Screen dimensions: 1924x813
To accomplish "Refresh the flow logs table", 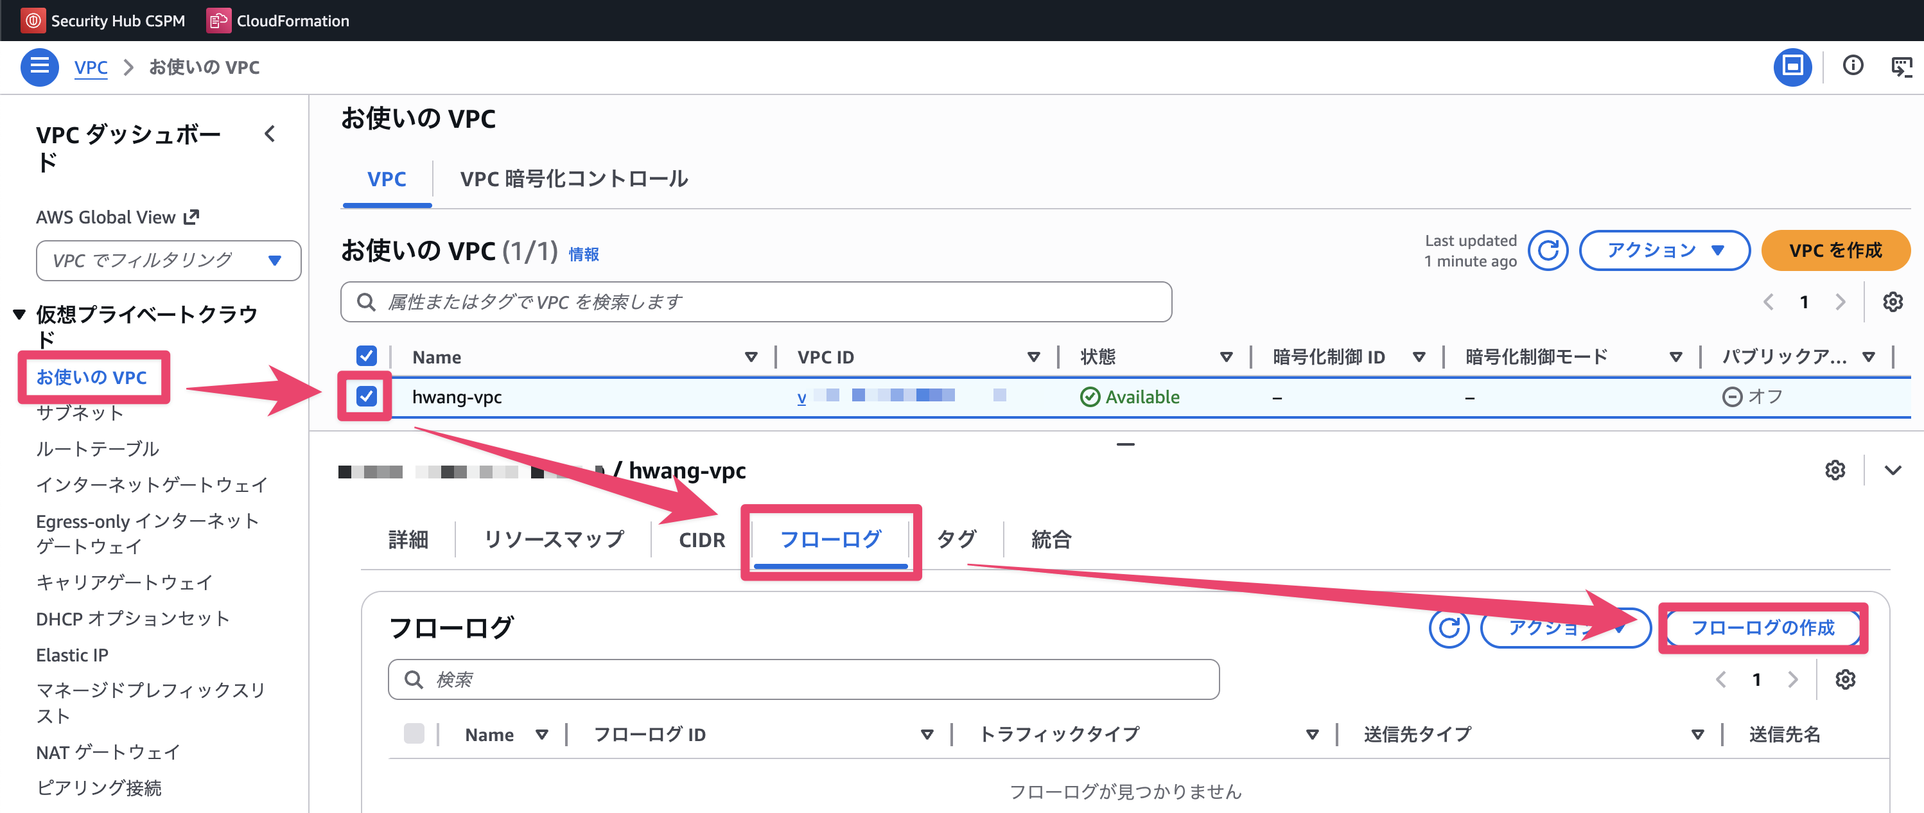I will pos(1447,628).
